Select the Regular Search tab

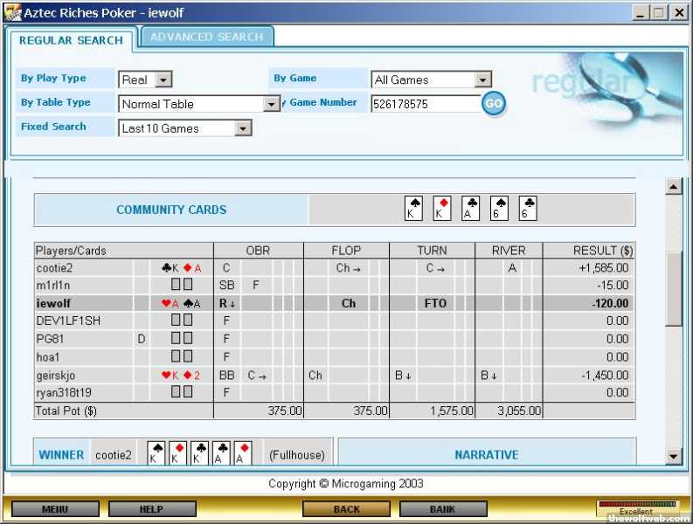(x=71, y=40)
